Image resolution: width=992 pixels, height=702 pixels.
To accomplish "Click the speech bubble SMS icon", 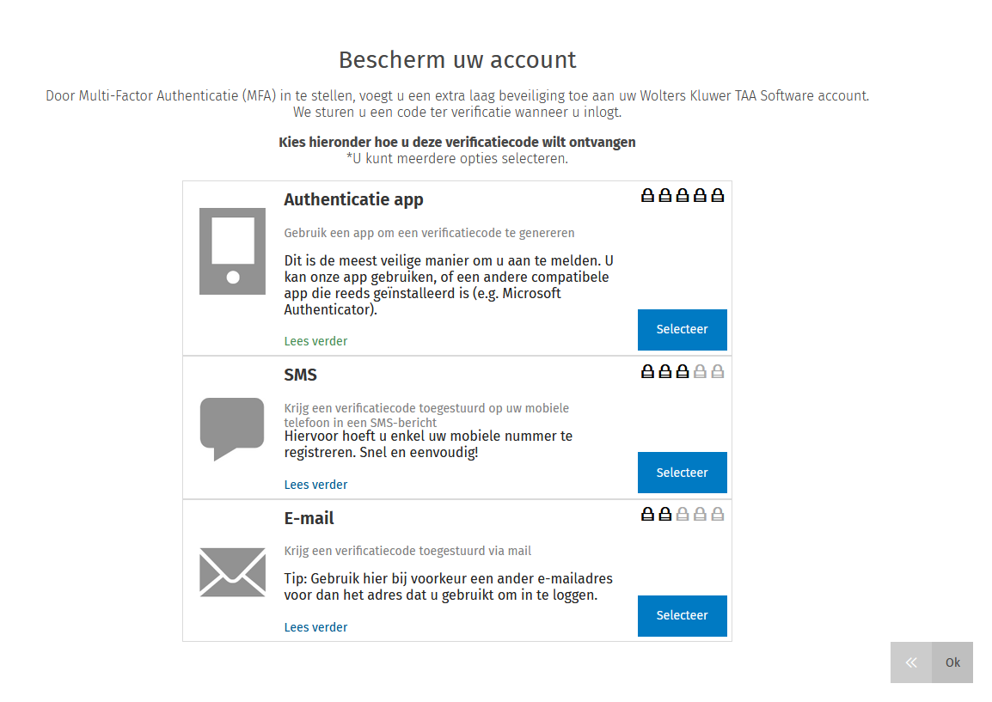I will 232,428.
